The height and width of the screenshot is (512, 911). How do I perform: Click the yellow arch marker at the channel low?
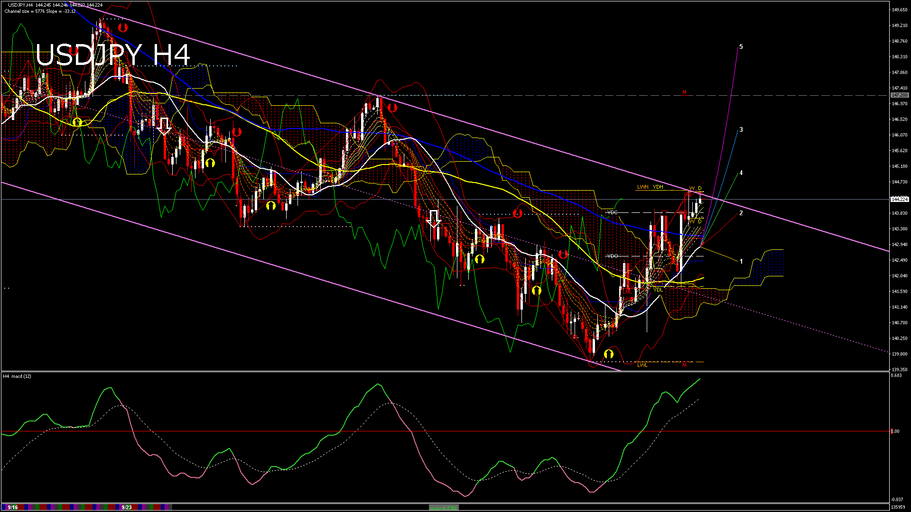click(x=608, y=354)
